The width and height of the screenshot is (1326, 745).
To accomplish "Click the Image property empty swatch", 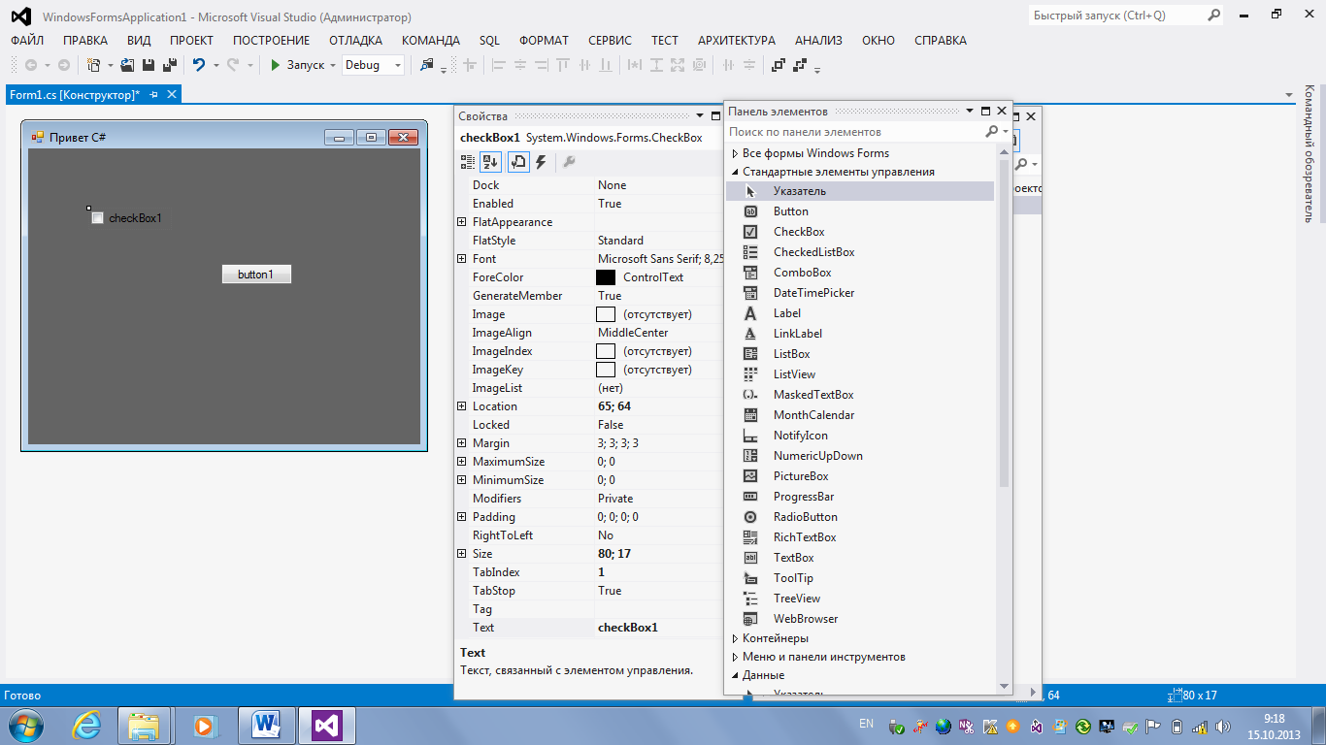I will (x=606, y=314).
